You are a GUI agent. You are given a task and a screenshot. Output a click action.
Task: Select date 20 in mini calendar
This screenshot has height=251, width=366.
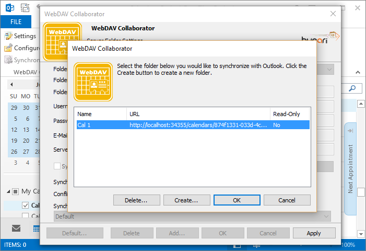tap(26, 141)
